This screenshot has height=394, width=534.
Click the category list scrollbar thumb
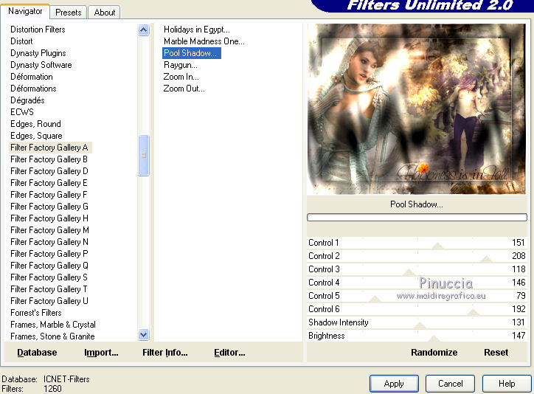(x=143, y=155)
